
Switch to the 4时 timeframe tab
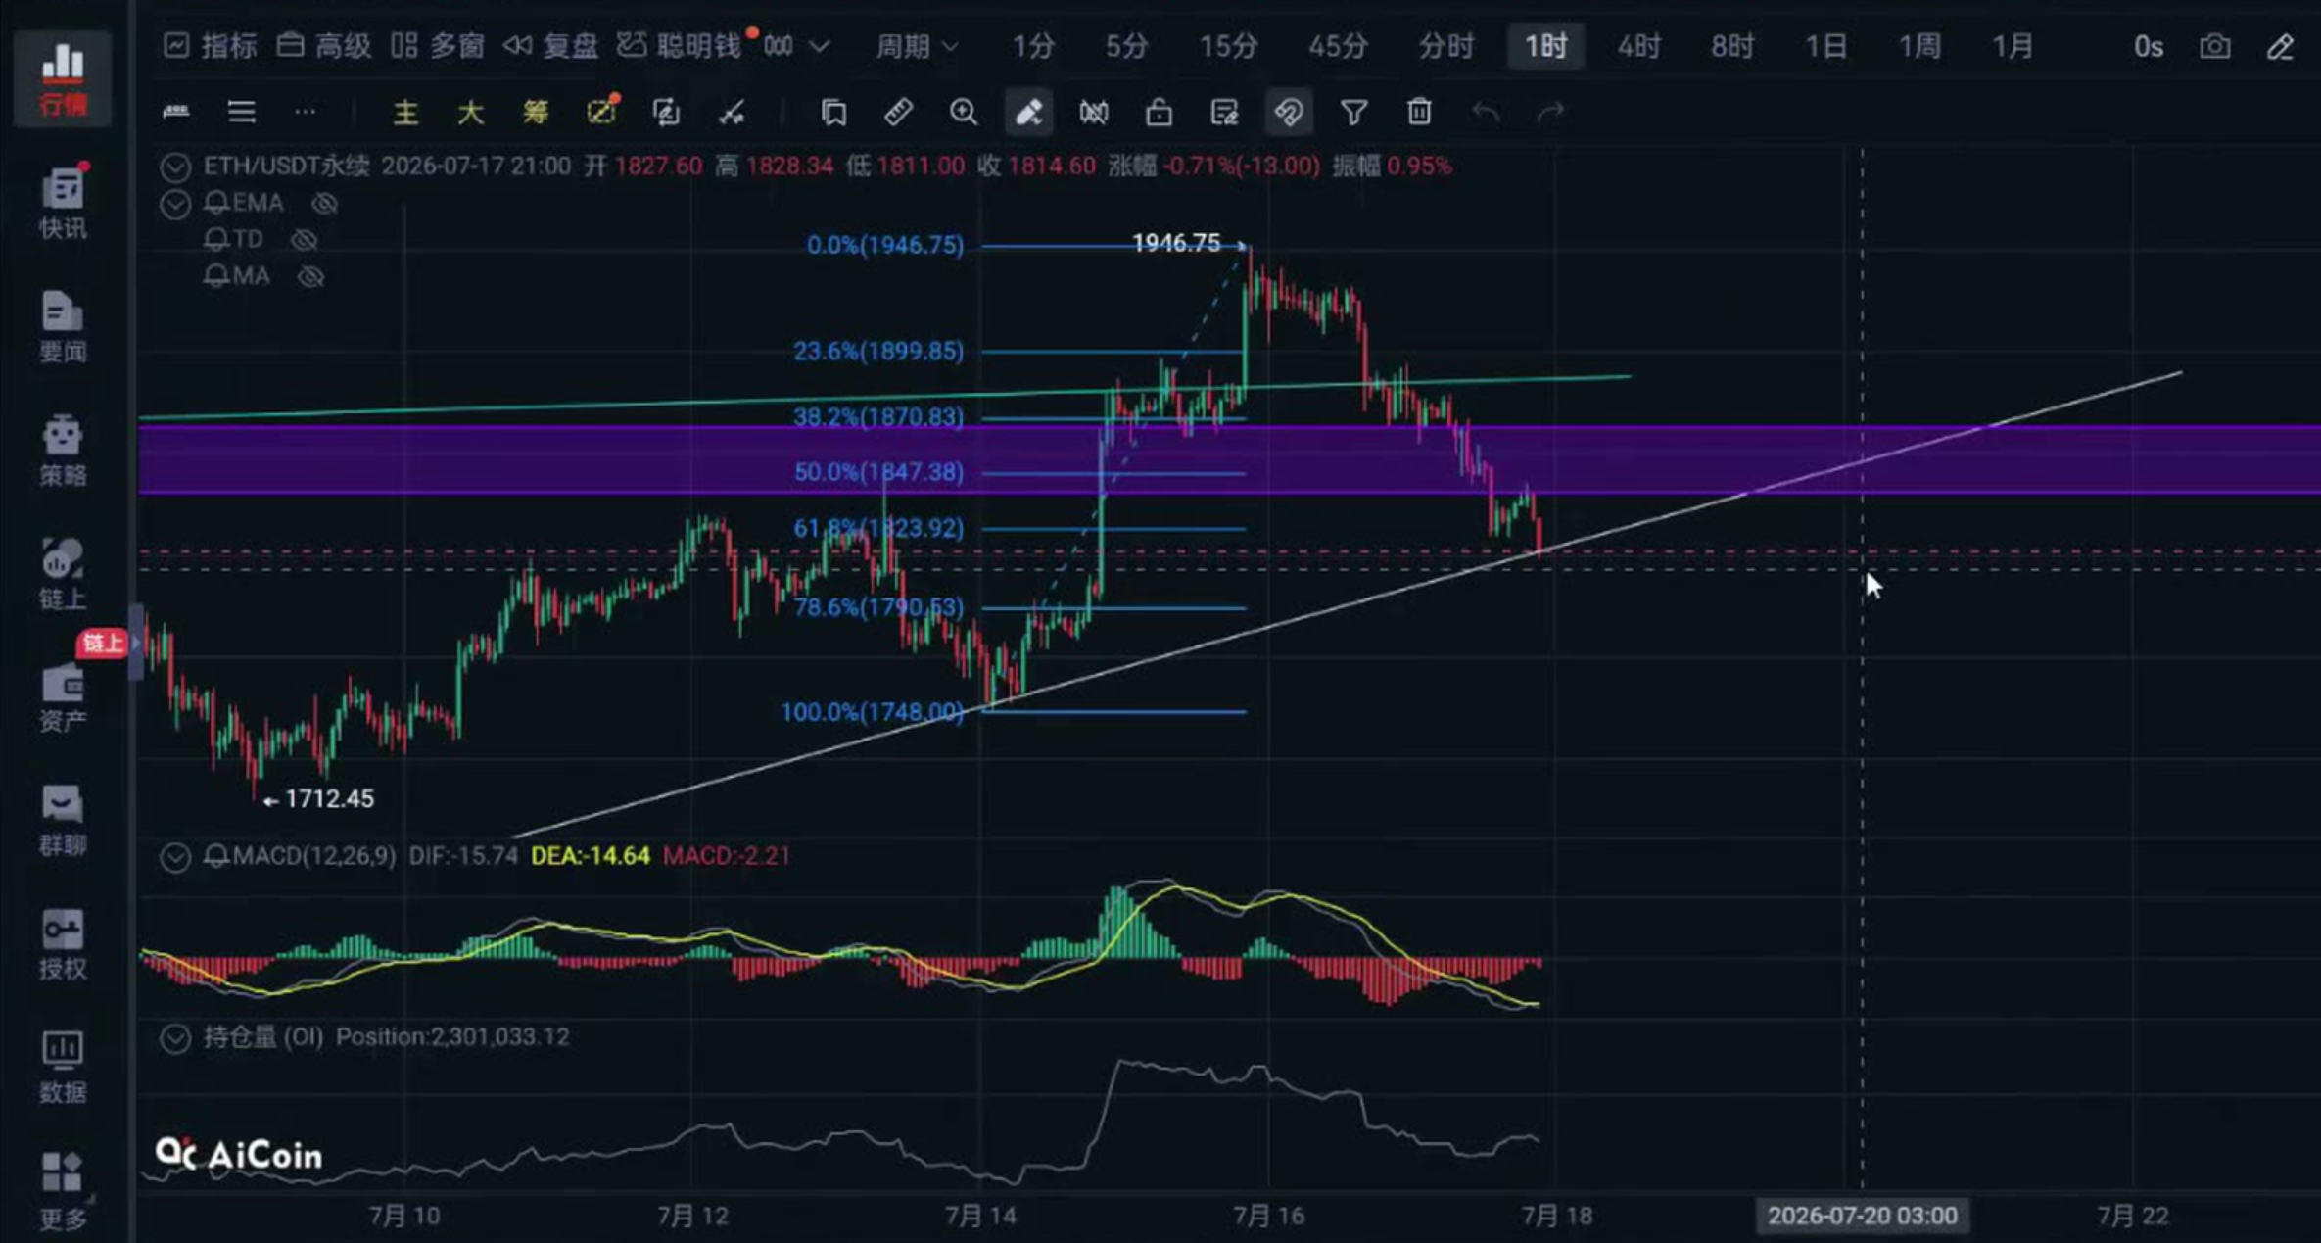click(x=1638, y=46)
